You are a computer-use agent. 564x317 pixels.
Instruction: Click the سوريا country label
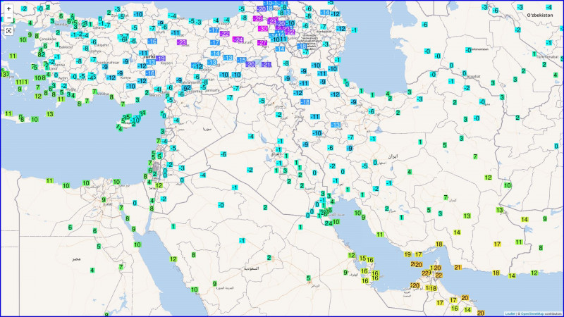(x=207, y=129)
